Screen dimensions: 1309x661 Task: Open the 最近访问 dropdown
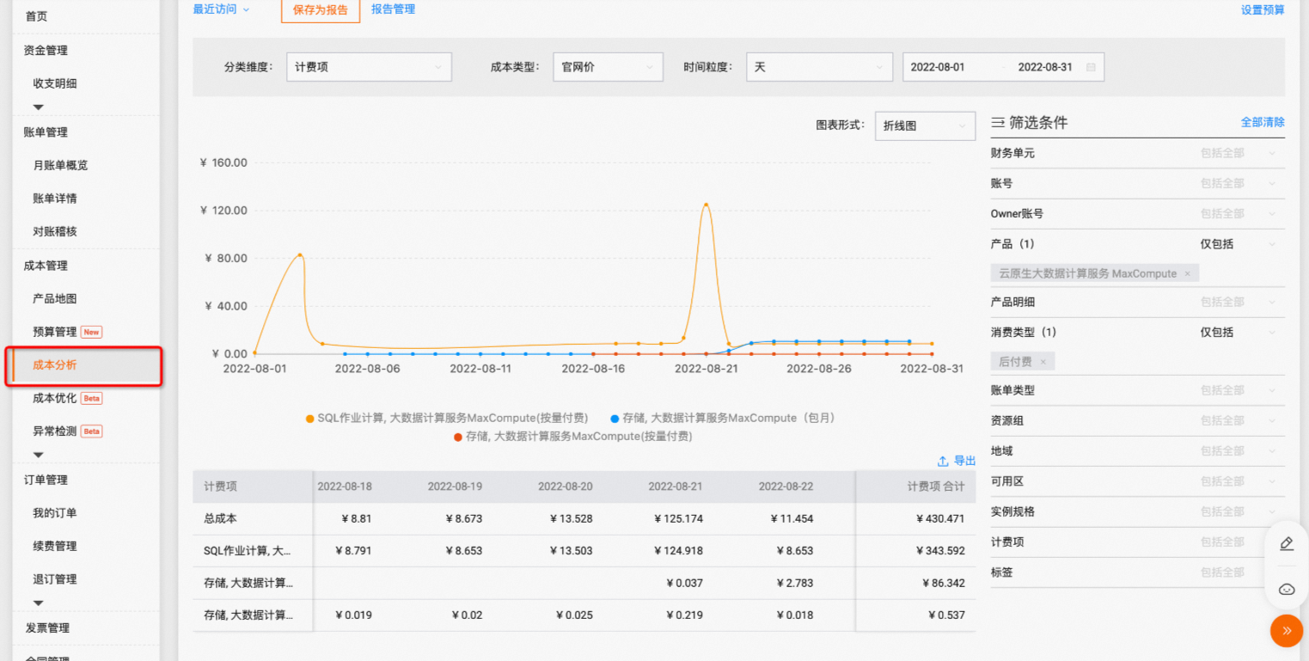(x=222, y=9)
